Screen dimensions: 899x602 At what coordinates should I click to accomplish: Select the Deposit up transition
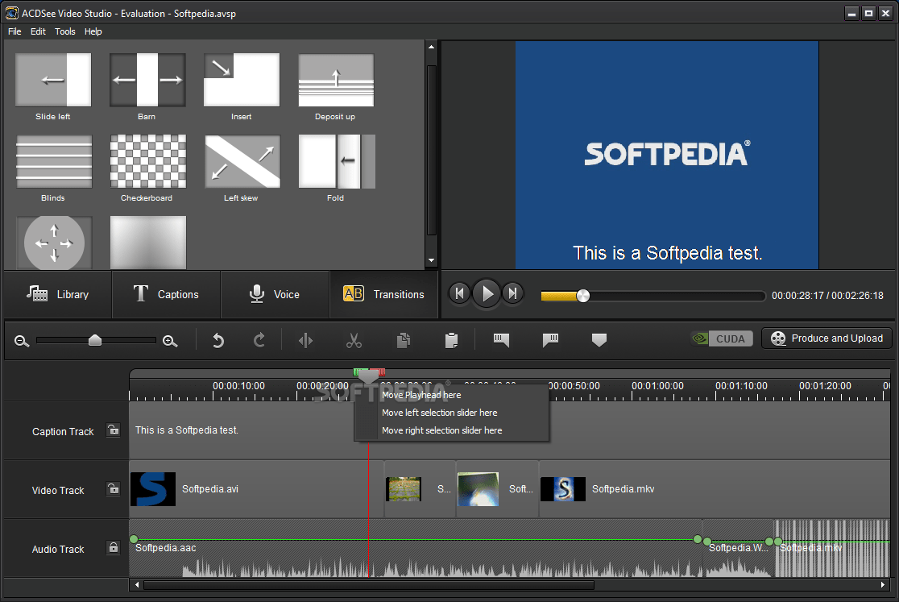[x=335, y=80]
